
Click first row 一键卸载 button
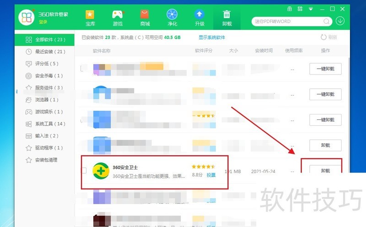(x=325, y=69)
